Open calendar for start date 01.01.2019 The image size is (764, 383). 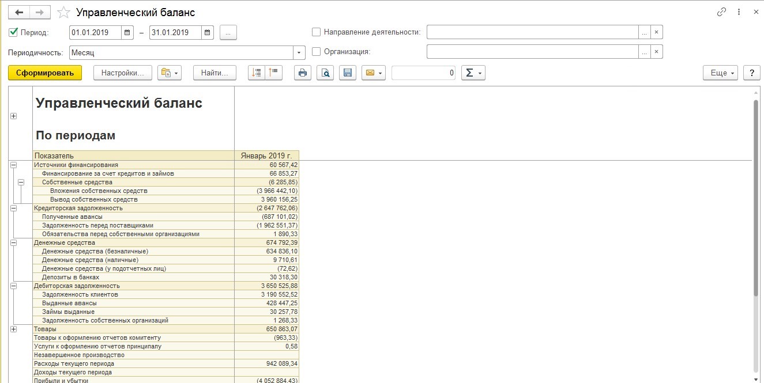point(128,32)
